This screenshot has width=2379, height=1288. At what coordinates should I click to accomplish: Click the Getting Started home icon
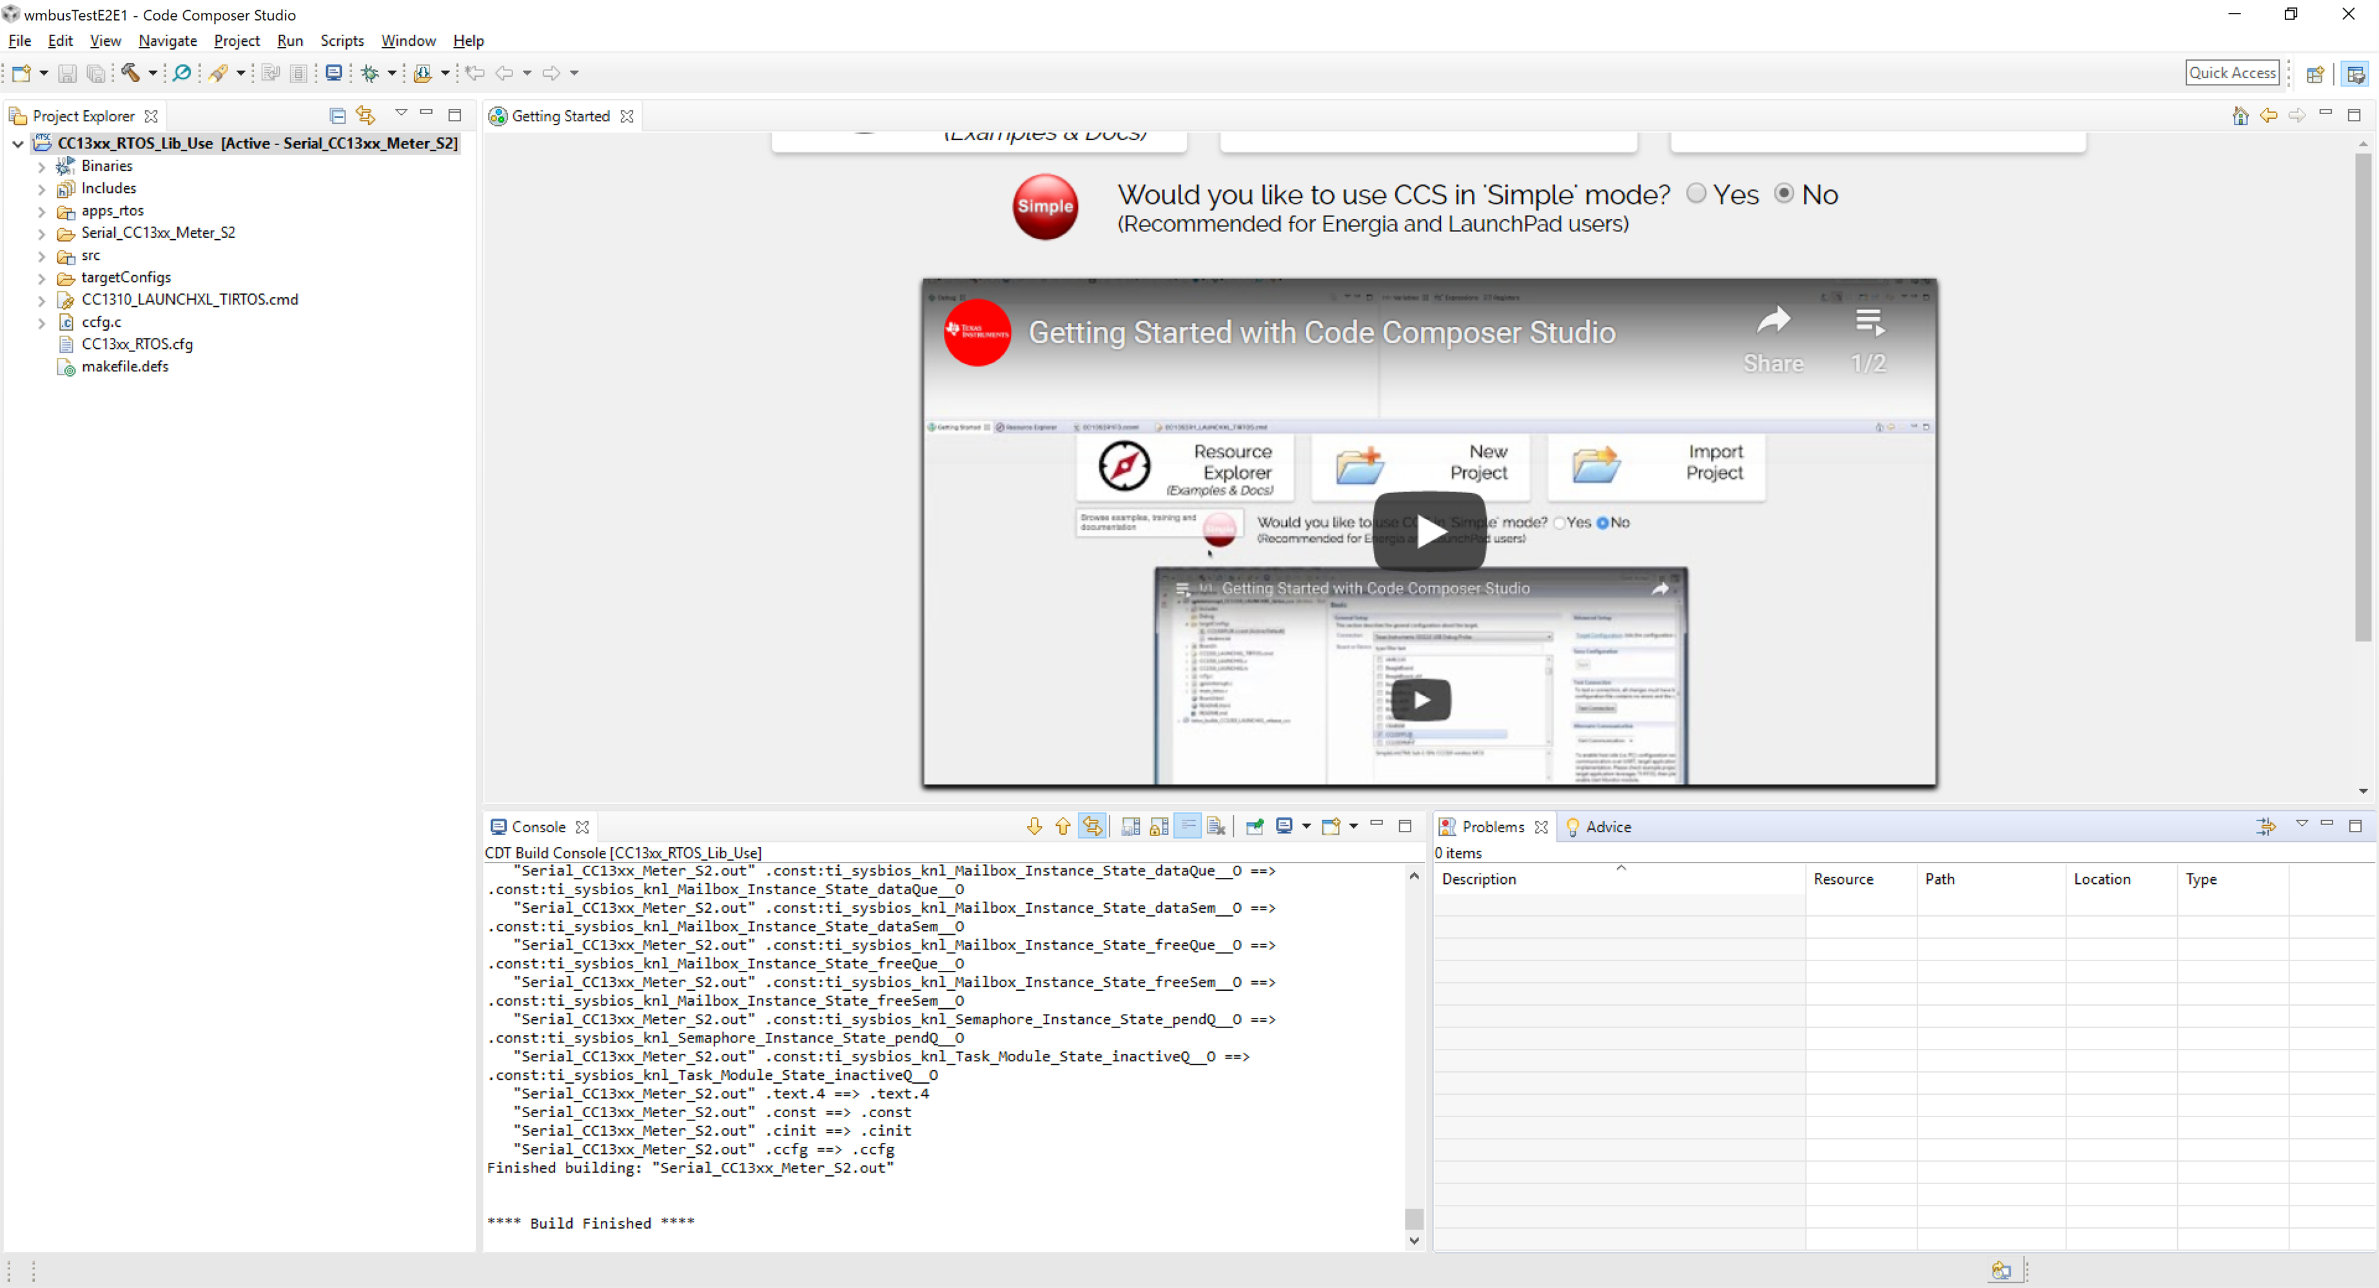pyautogui.click(x=2240, y=115)
